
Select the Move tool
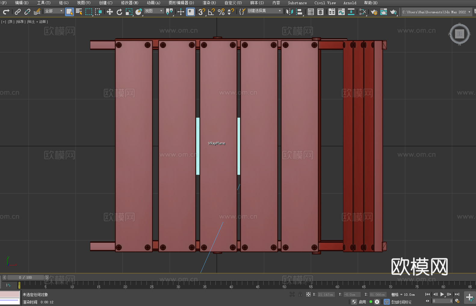click(110, 12)
